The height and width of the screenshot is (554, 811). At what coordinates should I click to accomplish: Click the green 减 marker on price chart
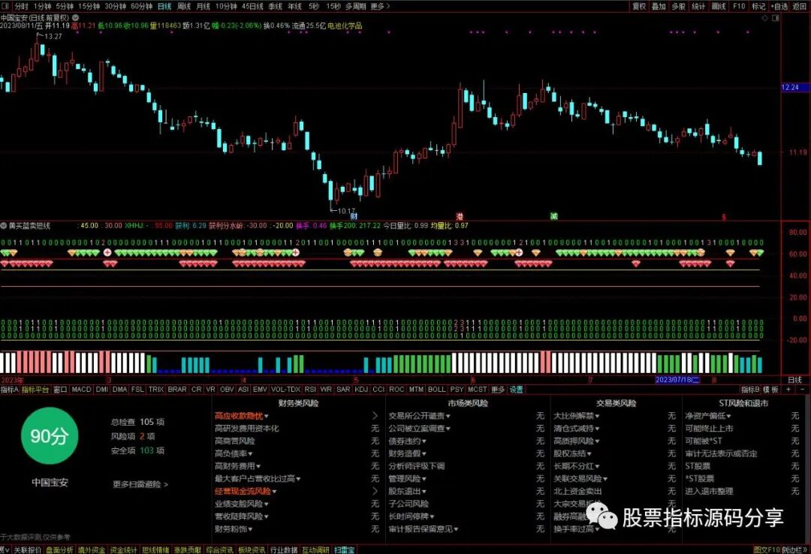click(554, 216)
